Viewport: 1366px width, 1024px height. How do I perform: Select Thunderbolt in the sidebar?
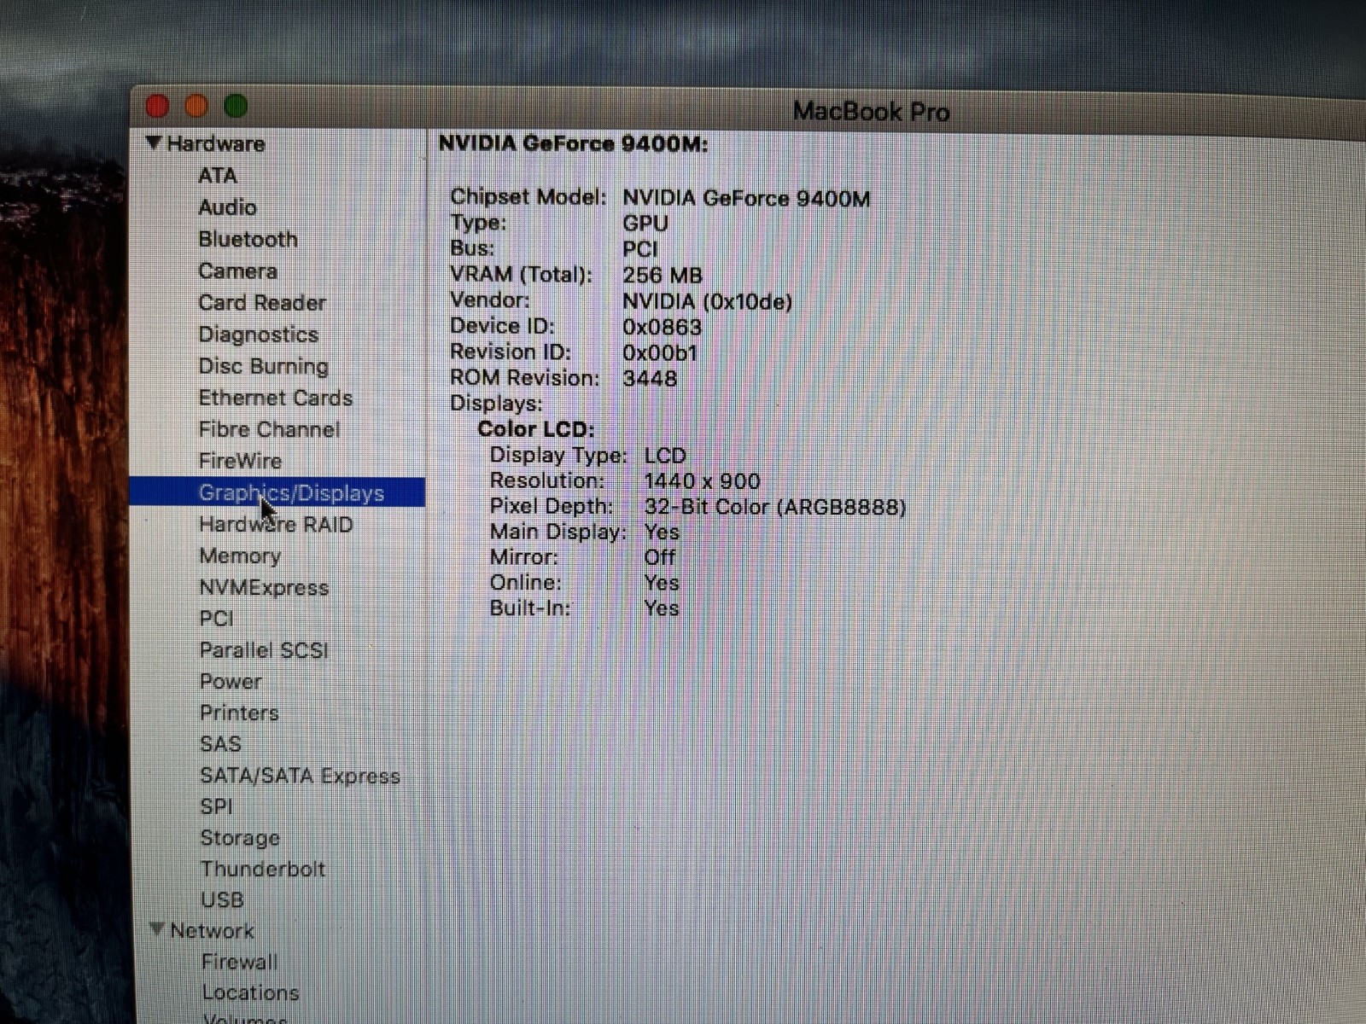pos(263,869)
